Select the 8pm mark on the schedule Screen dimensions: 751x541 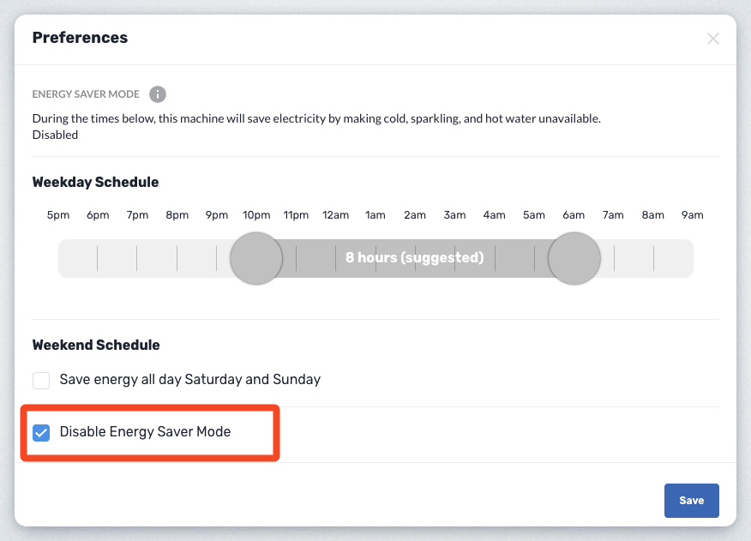pyautogui.click(x=177, y=215)
